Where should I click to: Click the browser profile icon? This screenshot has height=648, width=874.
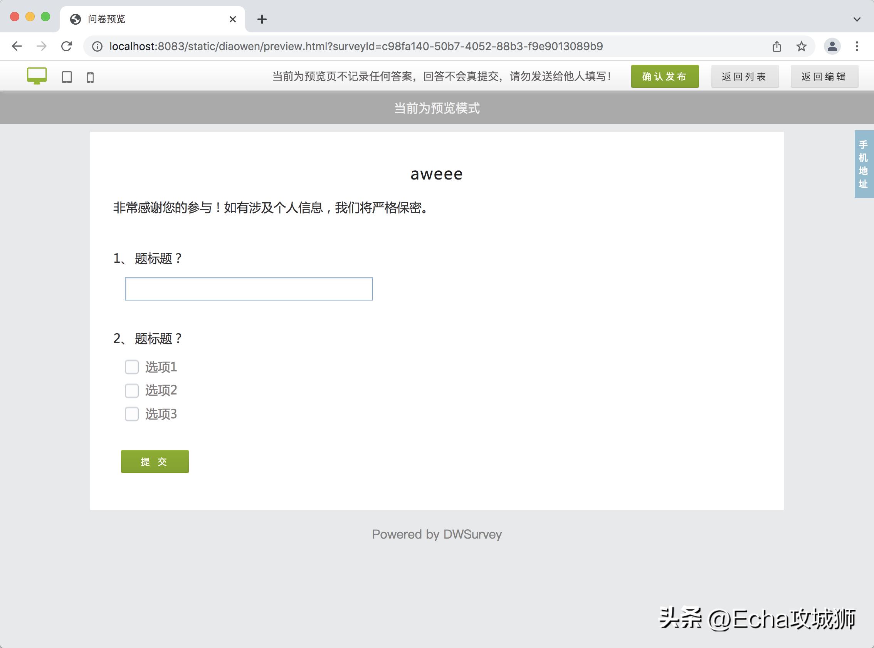832,46
